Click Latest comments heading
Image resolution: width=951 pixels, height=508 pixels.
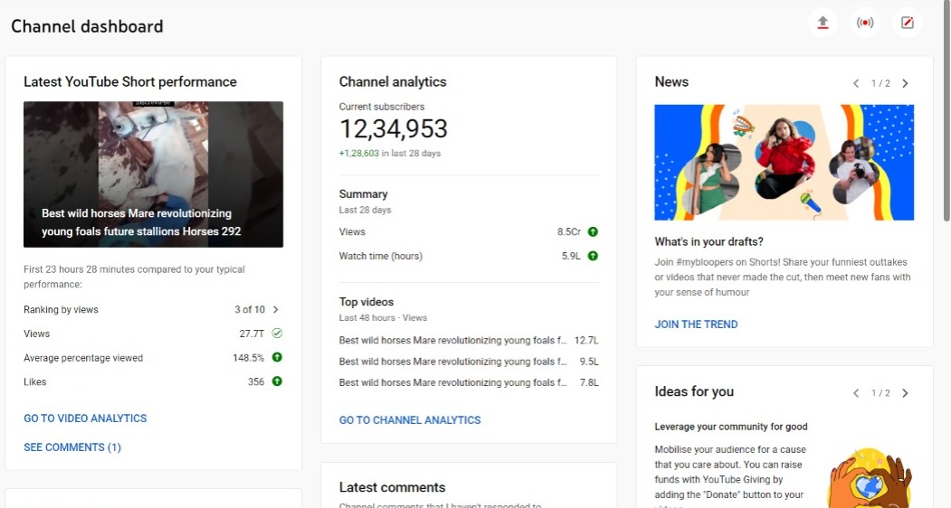coord(392,487)
